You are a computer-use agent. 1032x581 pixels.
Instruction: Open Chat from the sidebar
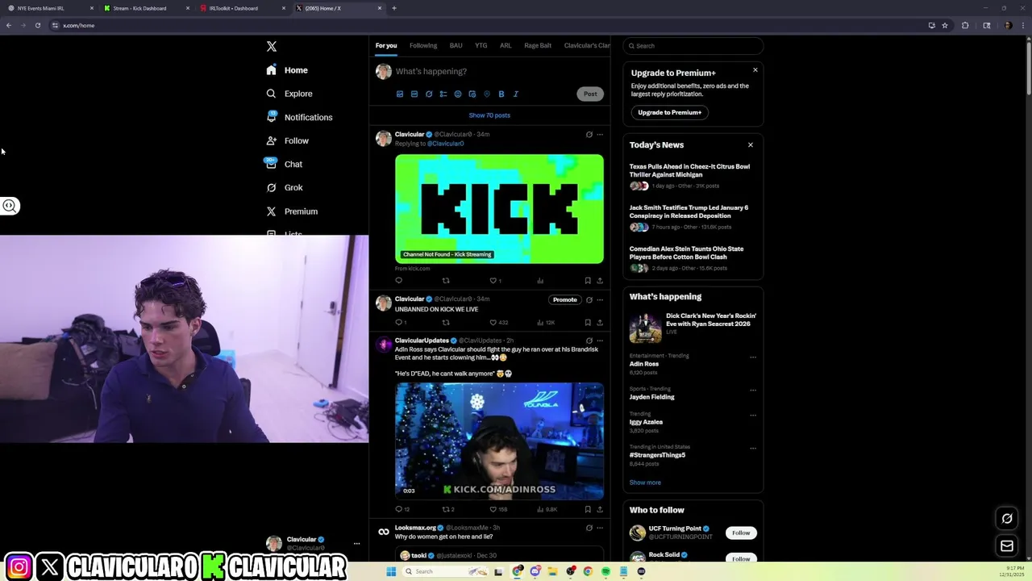tap(284, 164)
